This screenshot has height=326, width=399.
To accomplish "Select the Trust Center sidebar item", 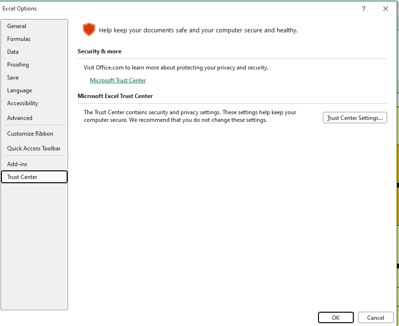I will [22, 177].
